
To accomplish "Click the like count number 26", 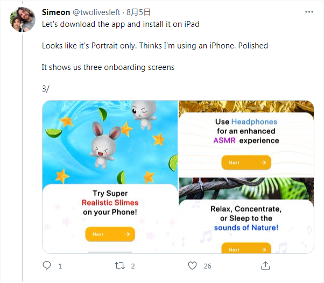I will pyautogui.click(x=207, y=266).
